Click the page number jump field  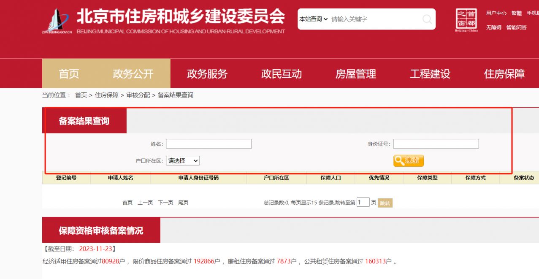[x=363, y=202]
